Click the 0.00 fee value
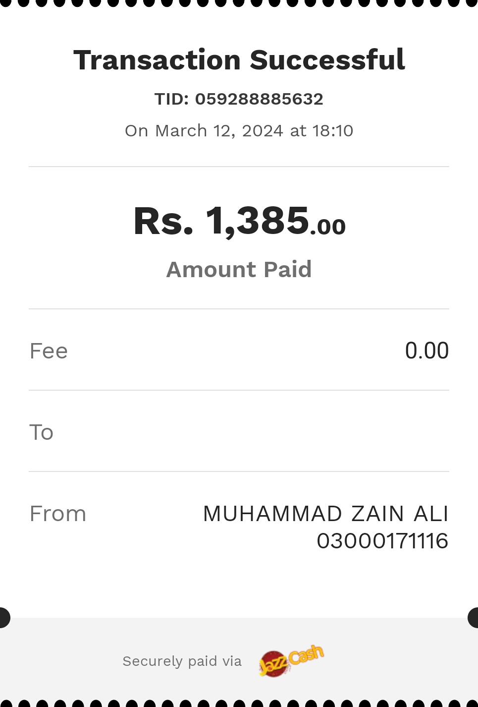Screen dimensions: 478x707 [427, 351]
